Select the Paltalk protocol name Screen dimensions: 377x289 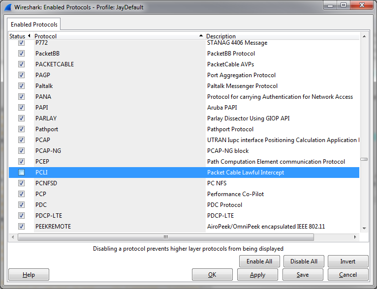[x=44, y=86]
